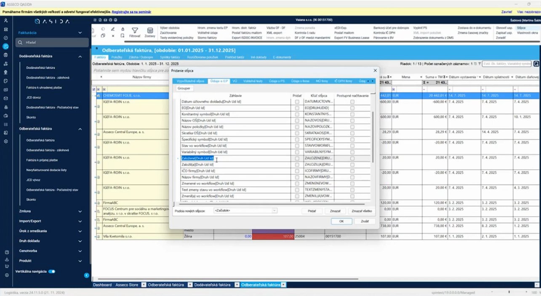
Task: Tick Postupné načítavanie for EO[Druh Ud Id]
Action: pos(352,108)
